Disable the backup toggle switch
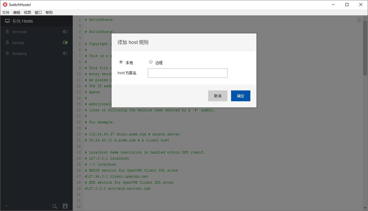The height and width of the screenshot is (211, 368). (x=65, y=43)
